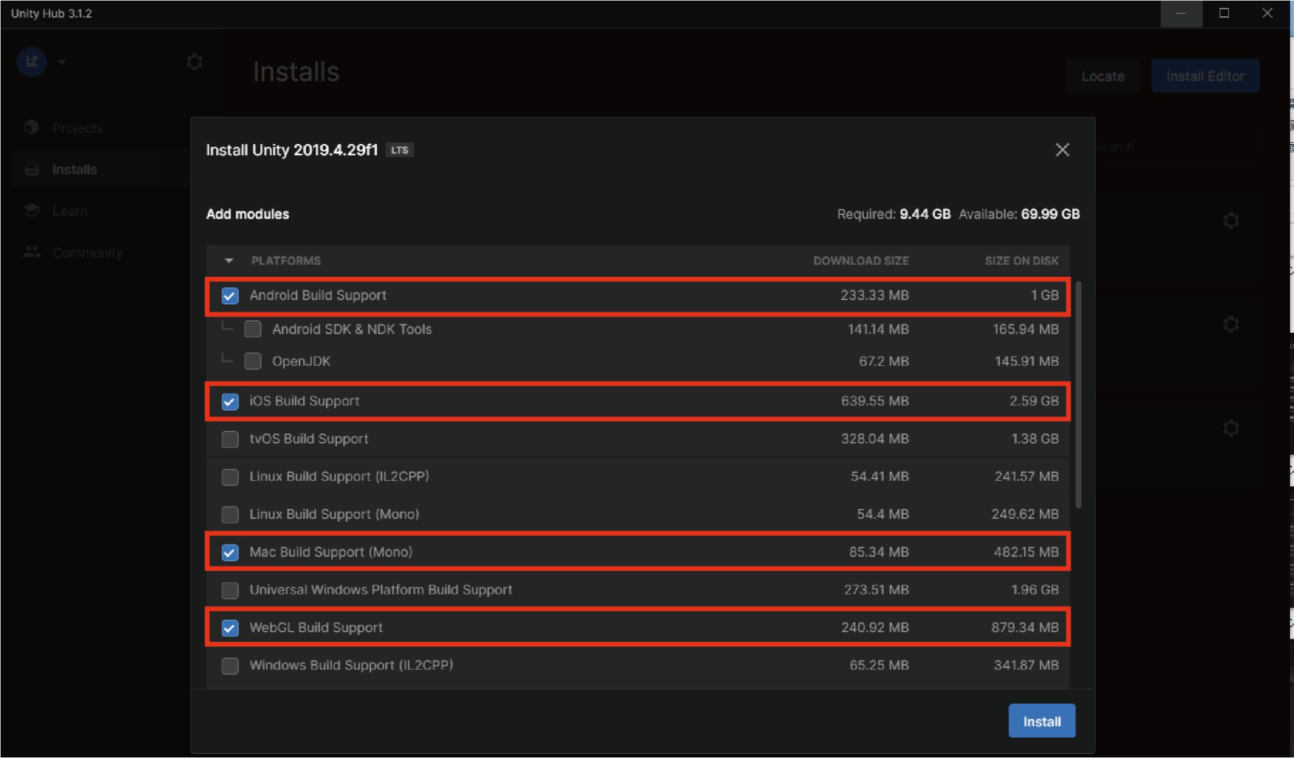Check the OpenJDK module

pyautogui.click(x=253, y=361)
